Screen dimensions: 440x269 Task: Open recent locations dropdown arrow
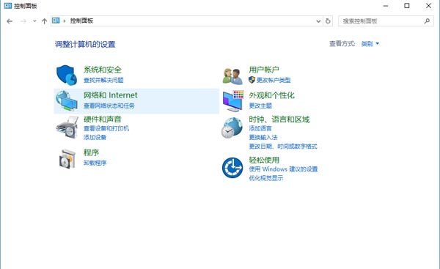pos(34,21)
